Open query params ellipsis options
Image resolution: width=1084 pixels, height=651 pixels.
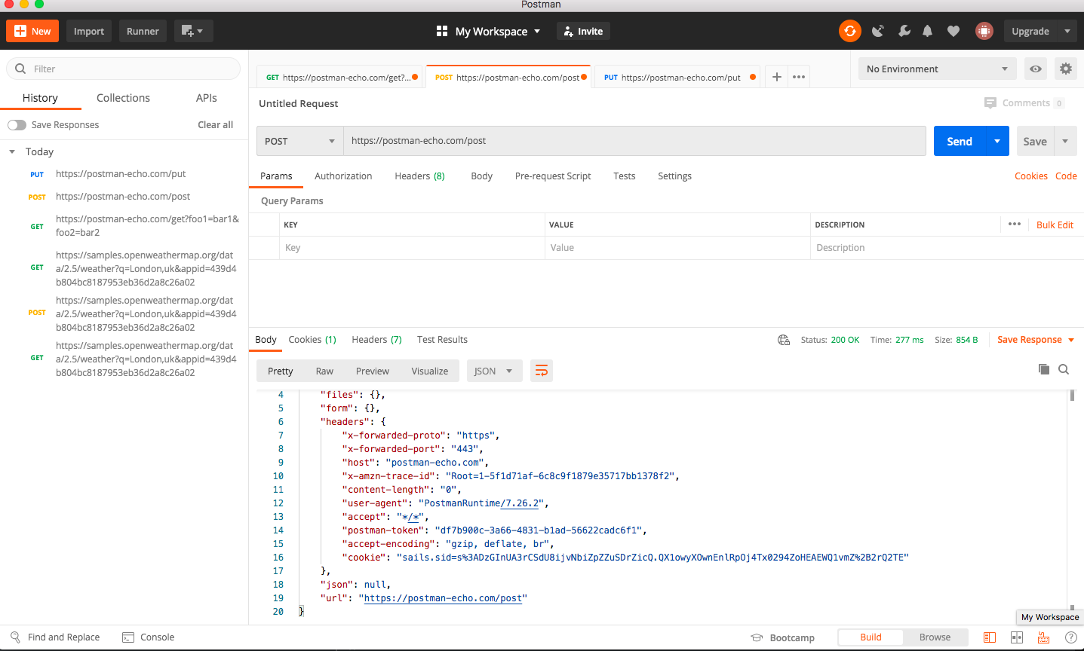[1015, 224]
